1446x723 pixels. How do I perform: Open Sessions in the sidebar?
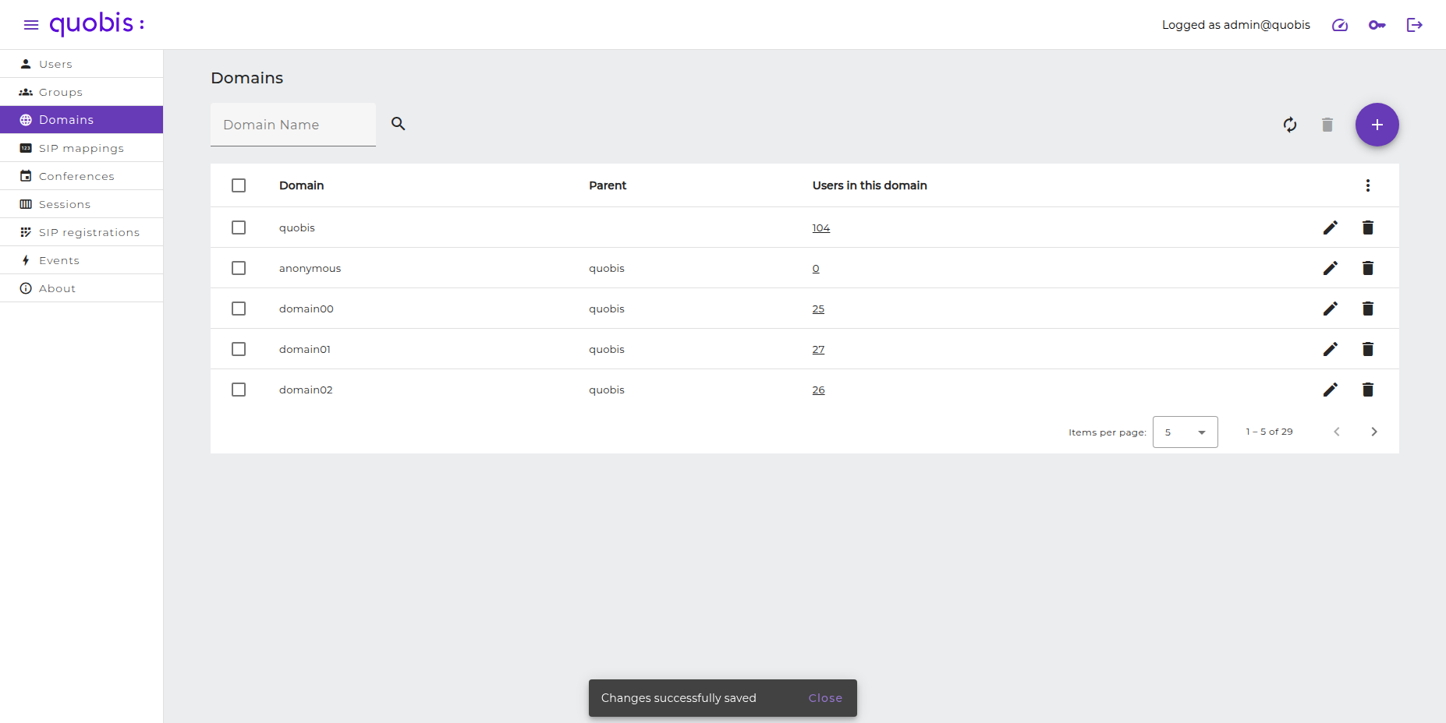click(81, 204)
